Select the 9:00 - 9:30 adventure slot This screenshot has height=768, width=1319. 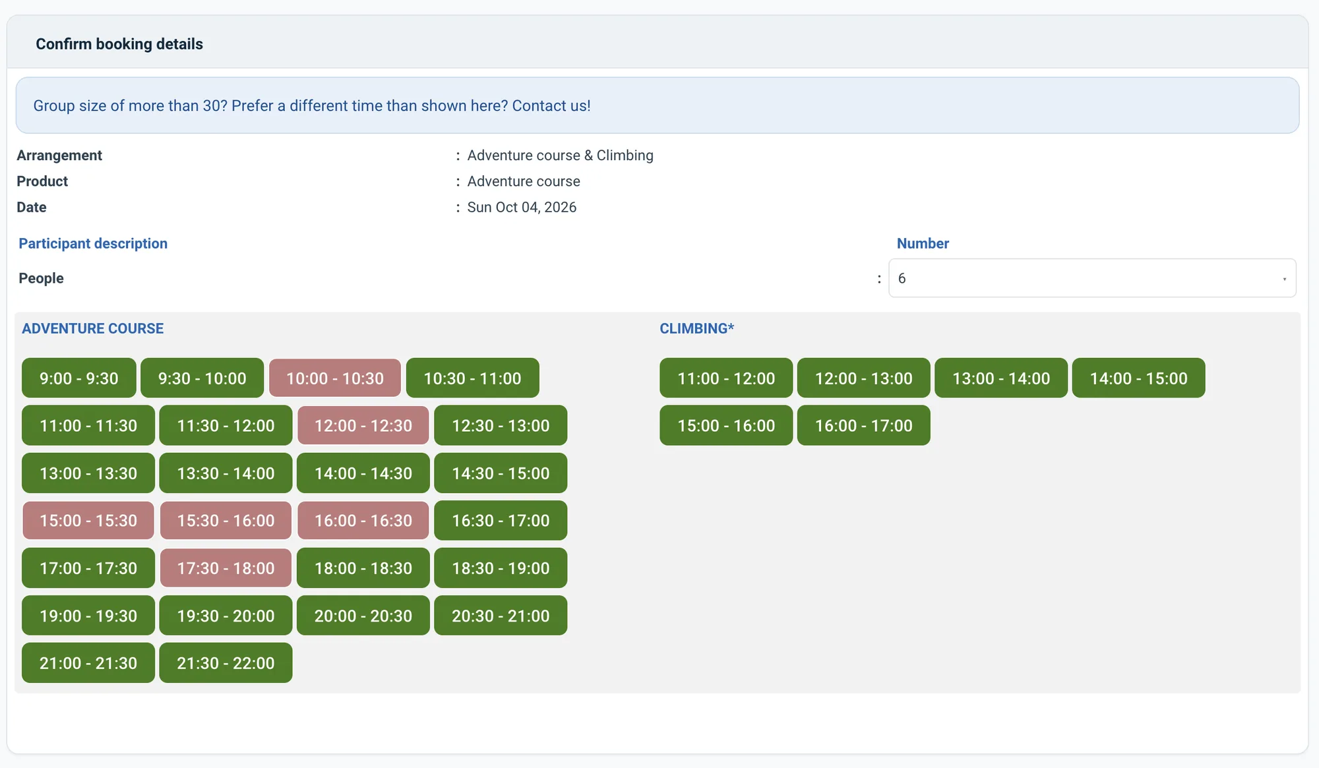79,378
